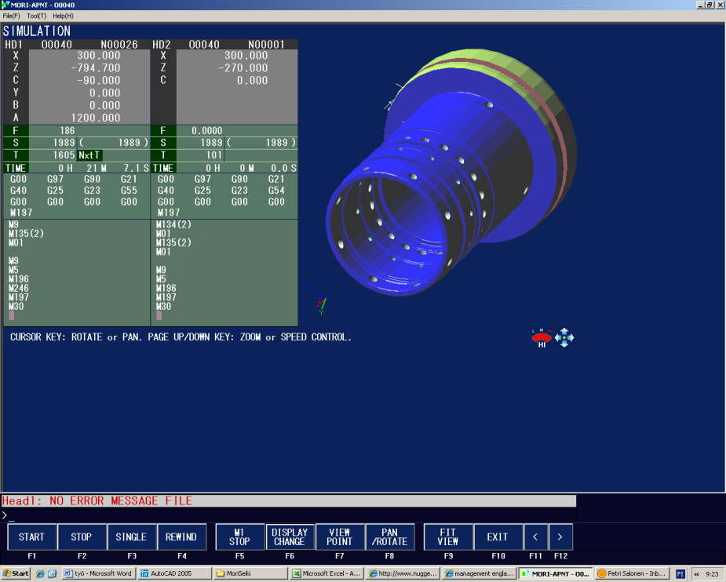Click the G55 code in HD1
The height and width of the screenshot is (582, 726).
tap(129, 191)
